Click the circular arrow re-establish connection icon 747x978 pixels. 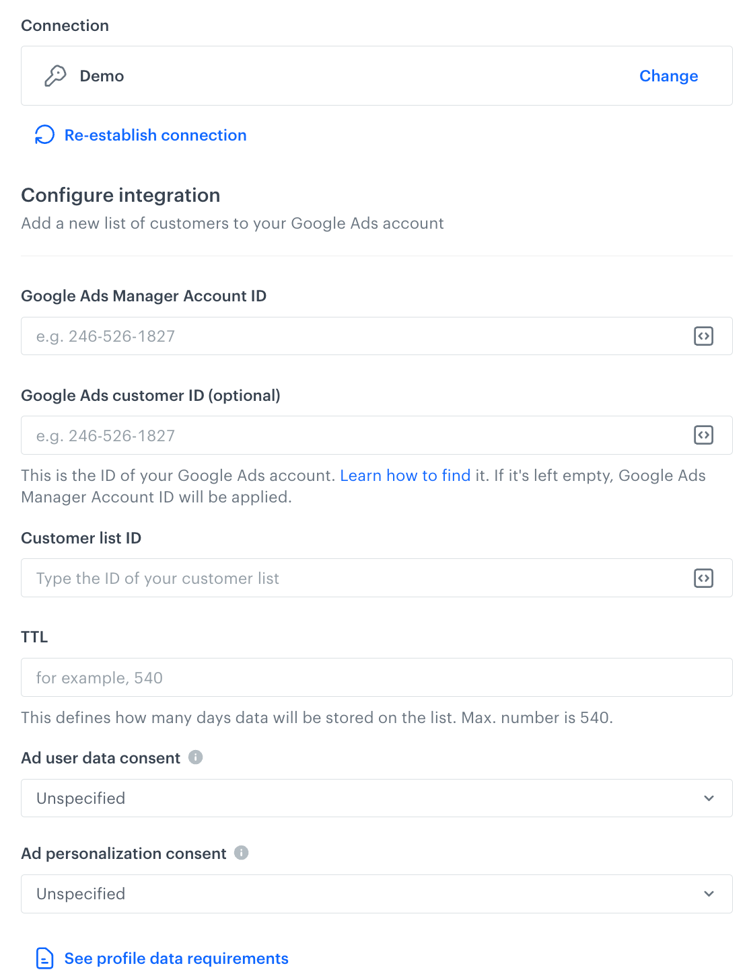point(44,135)
